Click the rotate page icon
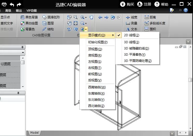This screenshot has height=136, width=193. point(113,17)
